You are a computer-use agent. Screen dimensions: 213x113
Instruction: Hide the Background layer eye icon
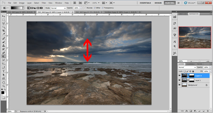[x=179, y=85]
